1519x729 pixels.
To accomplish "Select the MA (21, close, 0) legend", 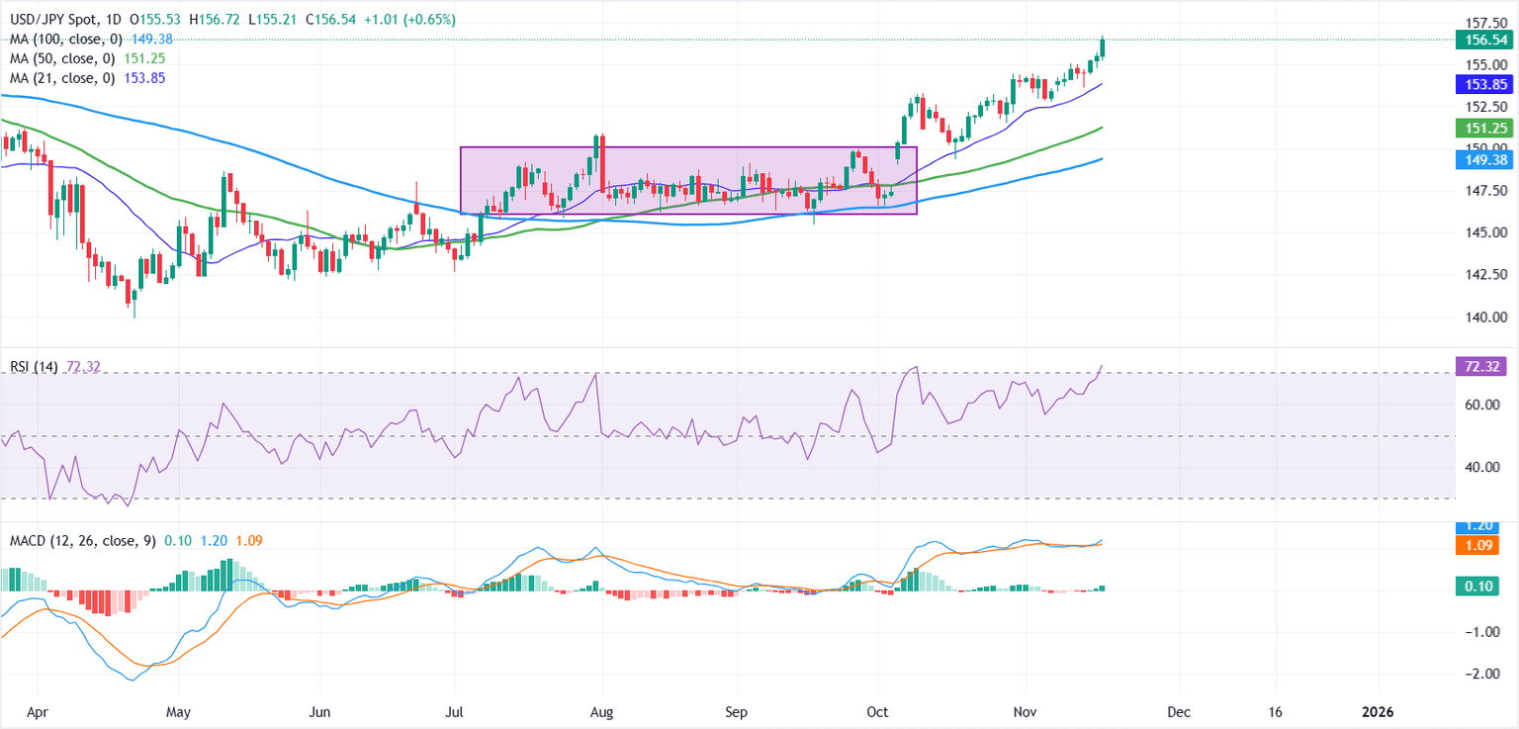I will click(x=56, y=78).
